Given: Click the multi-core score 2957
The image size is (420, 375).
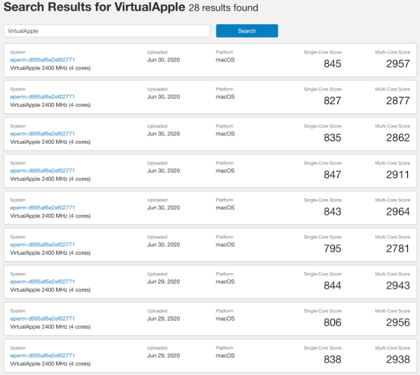Looking at the screenshot, I should [x=398, y=63].
